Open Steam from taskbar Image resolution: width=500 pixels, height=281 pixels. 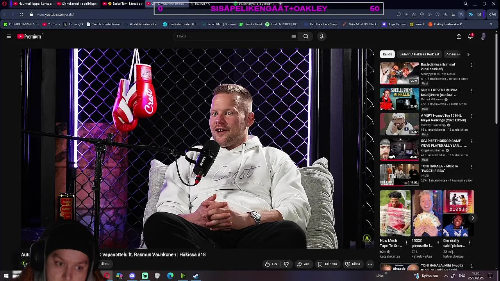(196, 276)
